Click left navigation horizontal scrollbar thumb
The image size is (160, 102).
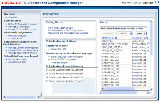21,97
